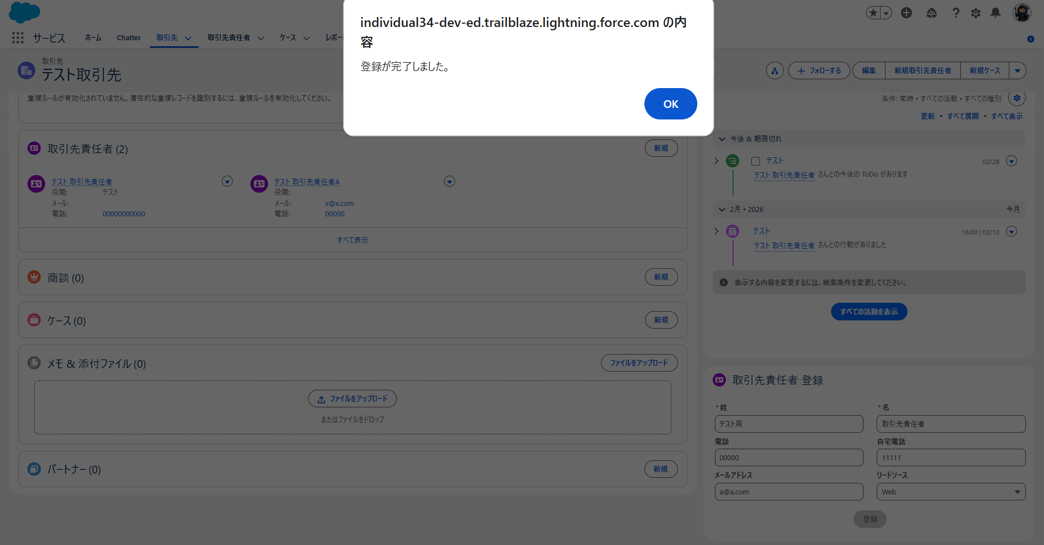Select the ホーム navigation tab

click(x=93, y=38)
